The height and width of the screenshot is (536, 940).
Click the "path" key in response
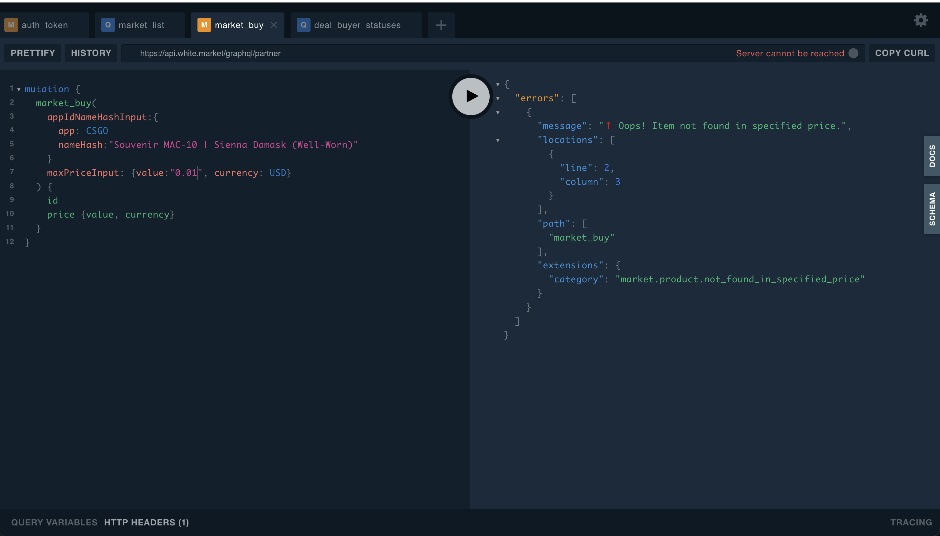(553, 224)
